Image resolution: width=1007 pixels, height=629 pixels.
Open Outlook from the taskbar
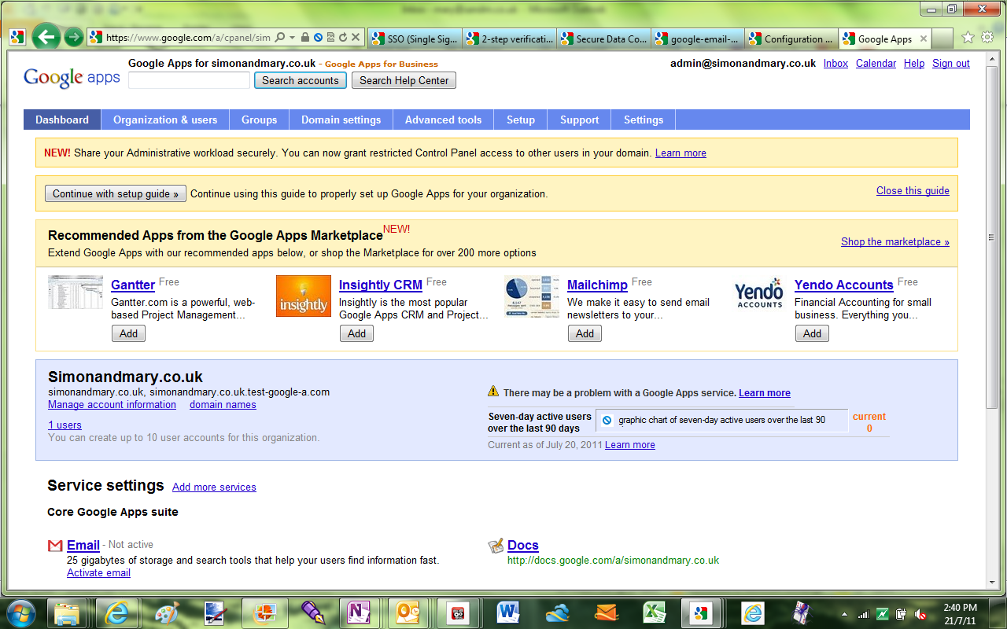pyautogui.click(x=409, y=612)
